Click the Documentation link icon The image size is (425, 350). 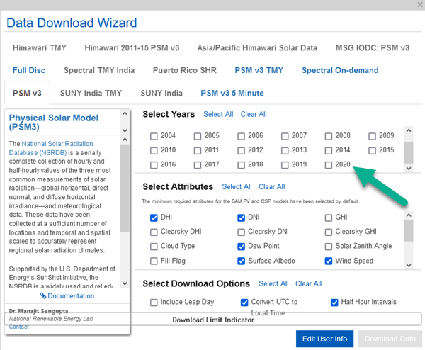pyautogui.click(x=43, y=295)
